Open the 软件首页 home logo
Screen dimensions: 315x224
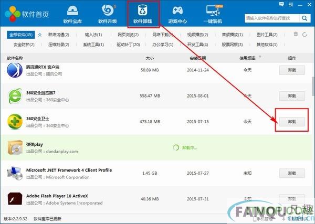click(27, 14)
